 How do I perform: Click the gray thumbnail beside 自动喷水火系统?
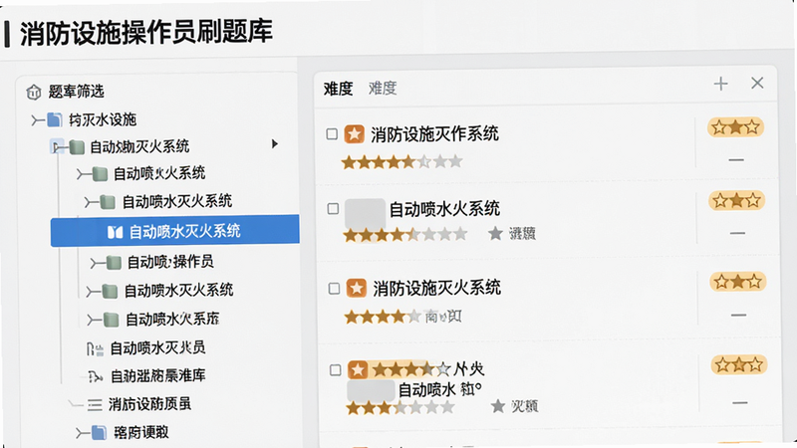pos(365,213)
